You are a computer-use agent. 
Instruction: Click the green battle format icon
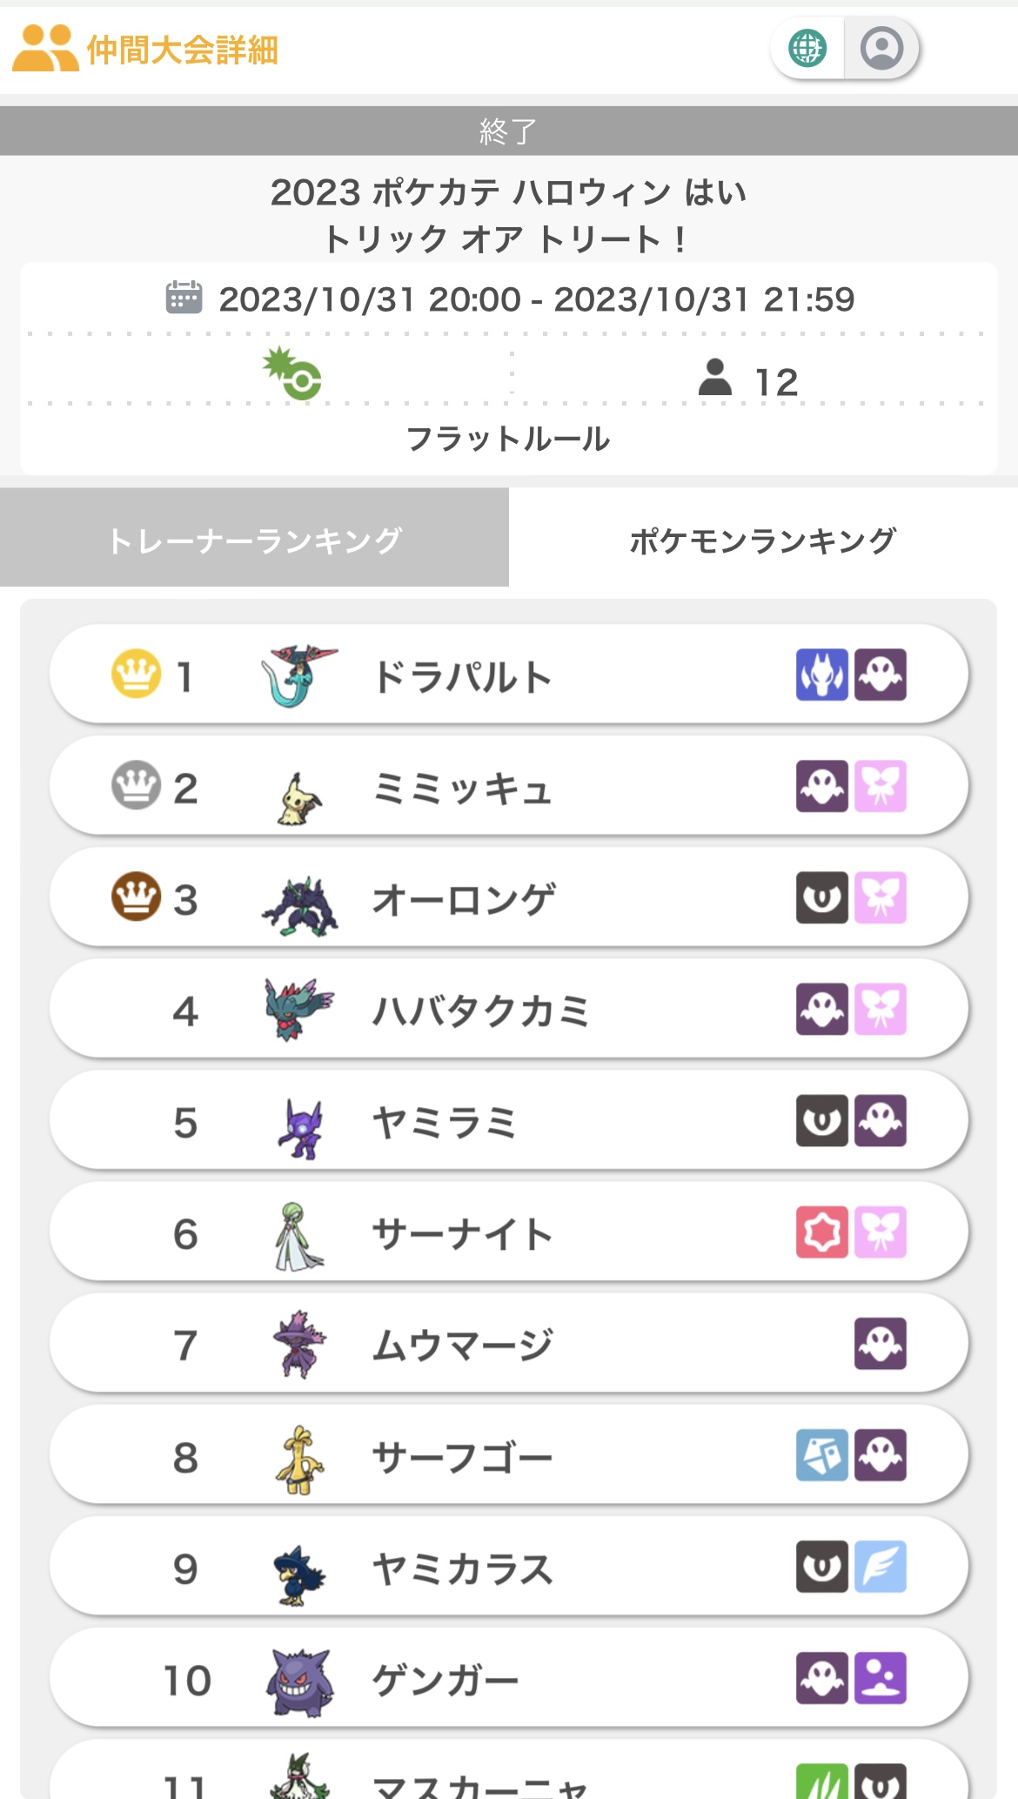click(293, 374)
